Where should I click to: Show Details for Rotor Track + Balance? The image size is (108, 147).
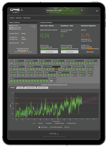[49, 52]
